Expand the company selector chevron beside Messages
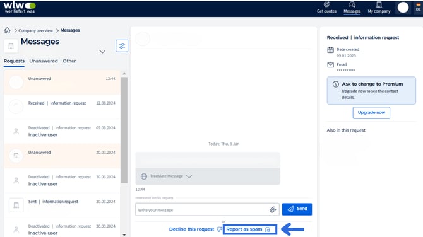Screen dimensions: 423x237 point(102,52)
